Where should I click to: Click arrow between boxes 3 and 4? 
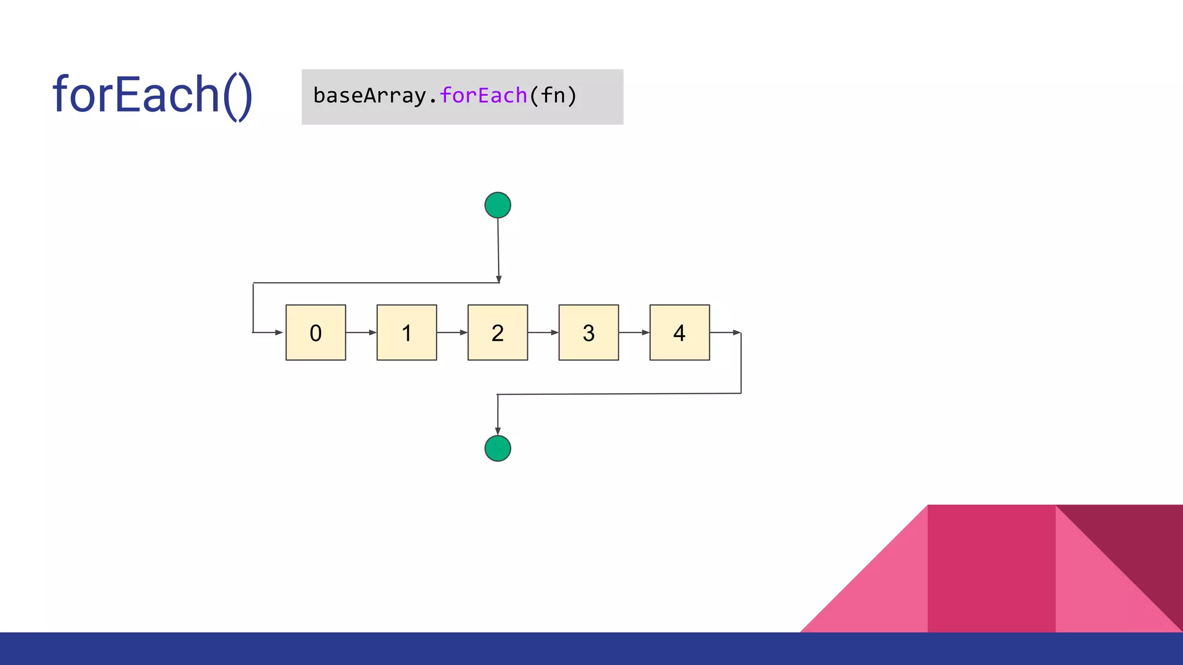(634, 332)
